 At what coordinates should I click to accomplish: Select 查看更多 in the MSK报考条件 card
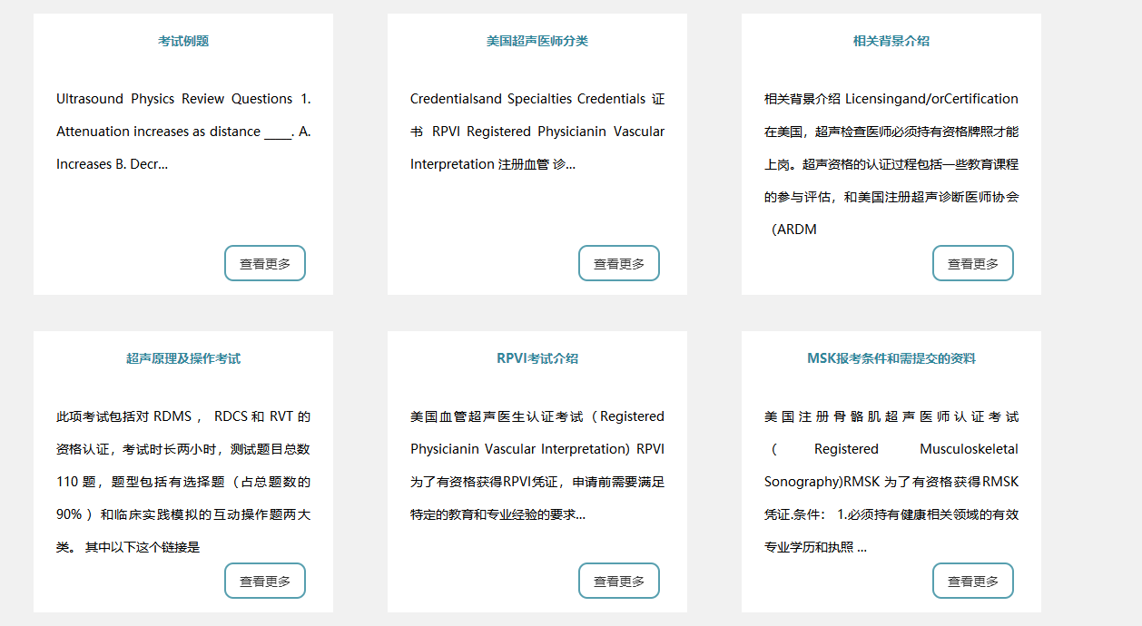[x=972, y=582]
